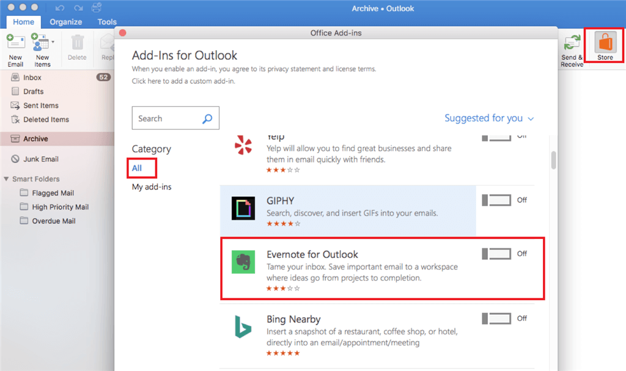Click the Archive box icon
This screenshot has width=626, height=371.
15,139
